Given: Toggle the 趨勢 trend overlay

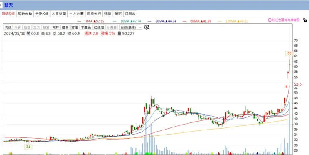Looking at the screenshot, I should (x=65, y=28).
